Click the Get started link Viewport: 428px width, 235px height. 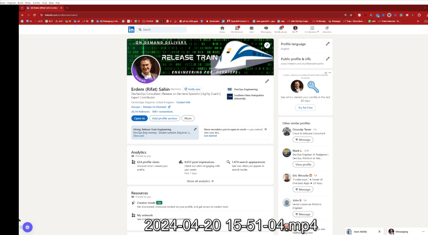tap(210, 136)
